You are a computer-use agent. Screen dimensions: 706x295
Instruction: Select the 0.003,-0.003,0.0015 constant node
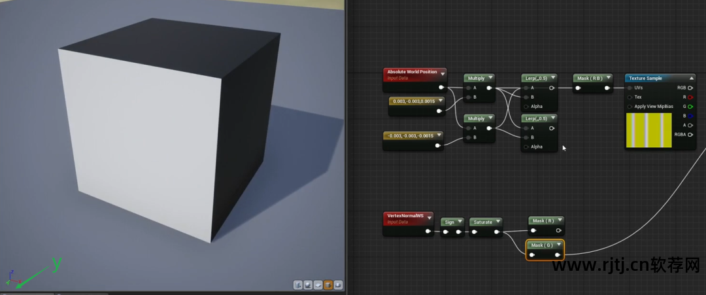click(x=416, y=106)
